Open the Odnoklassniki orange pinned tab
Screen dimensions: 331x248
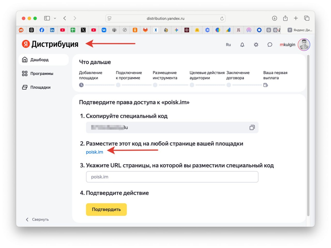(x=135, y=30)
